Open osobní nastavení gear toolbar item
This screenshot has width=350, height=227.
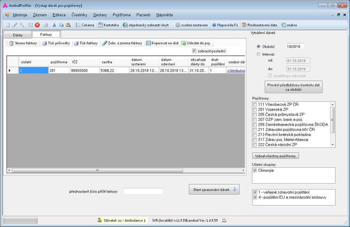[192, 25]
